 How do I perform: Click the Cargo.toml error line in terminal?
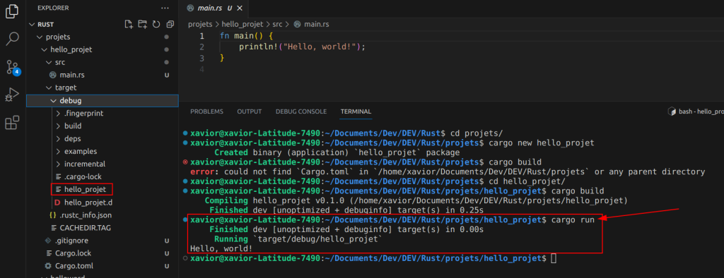click(448, 172)
